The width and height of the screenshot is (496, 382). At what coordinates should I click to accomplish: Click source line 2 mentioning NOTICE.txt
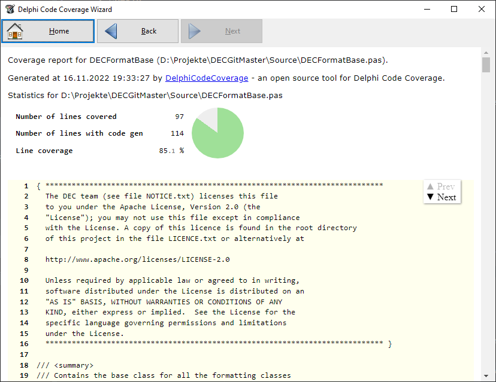point(162,196)
